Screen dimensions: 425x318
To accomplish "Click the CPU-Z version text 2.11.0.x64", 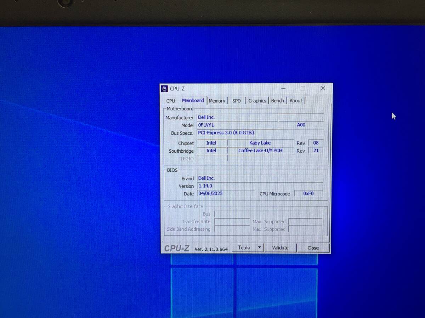I will (211, 249).
